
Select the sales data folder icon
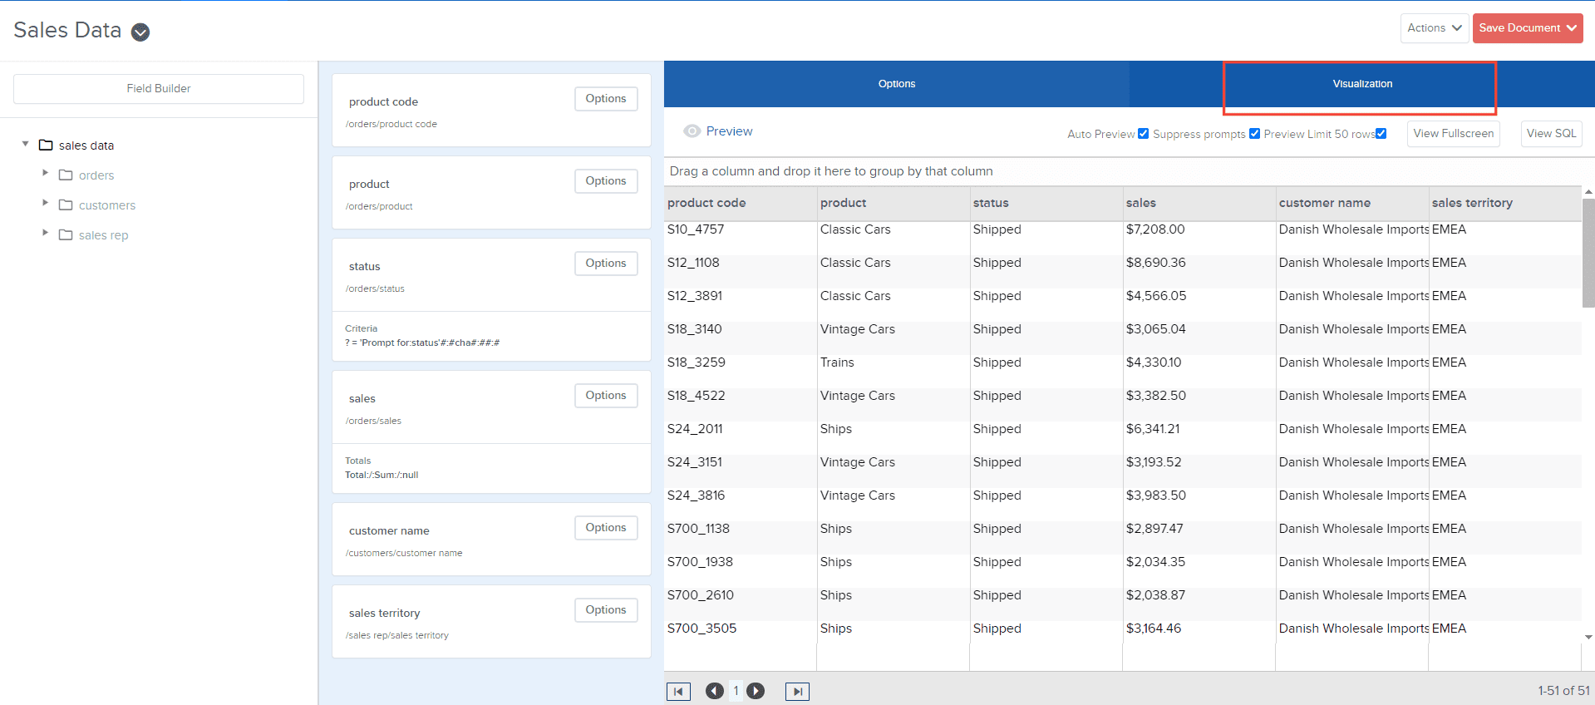tap(46, 145)
